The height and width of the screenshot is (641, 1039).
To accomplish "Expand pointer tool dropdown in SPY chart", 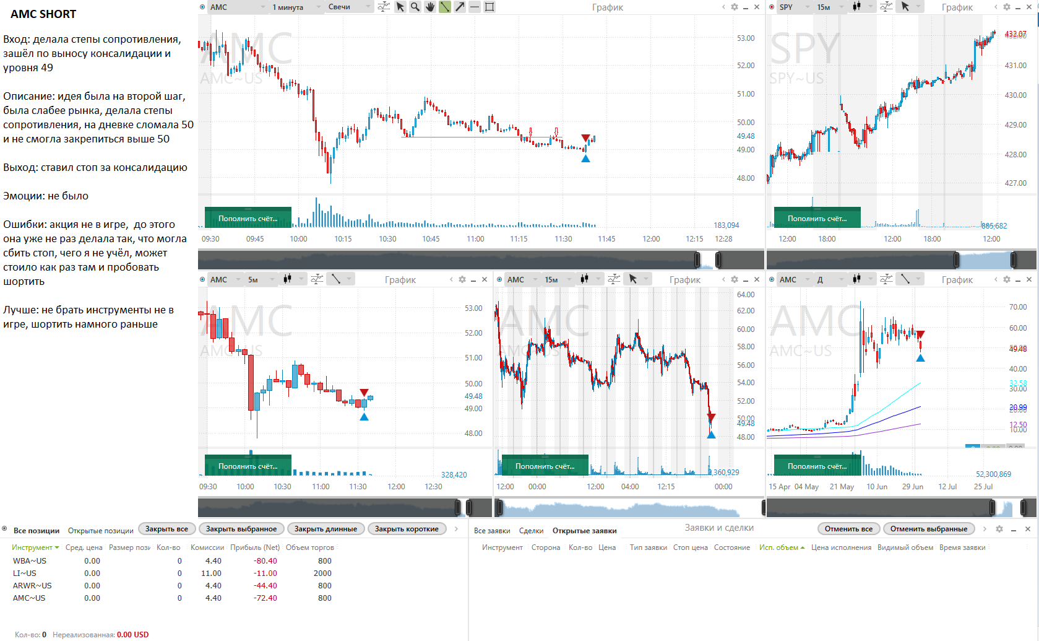I will 919,7.
